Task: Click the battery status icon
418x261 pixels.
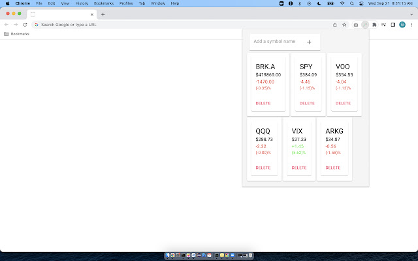Action: pyautogui.click(x=330, y=3)
